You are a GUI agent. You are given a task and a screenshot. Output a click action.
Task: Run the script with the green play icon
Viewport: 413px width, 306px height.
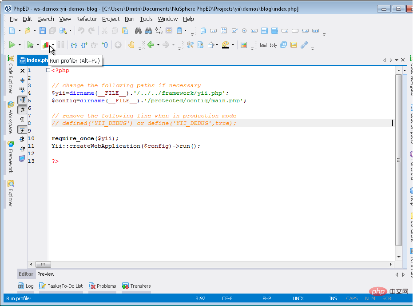point(12,45)
